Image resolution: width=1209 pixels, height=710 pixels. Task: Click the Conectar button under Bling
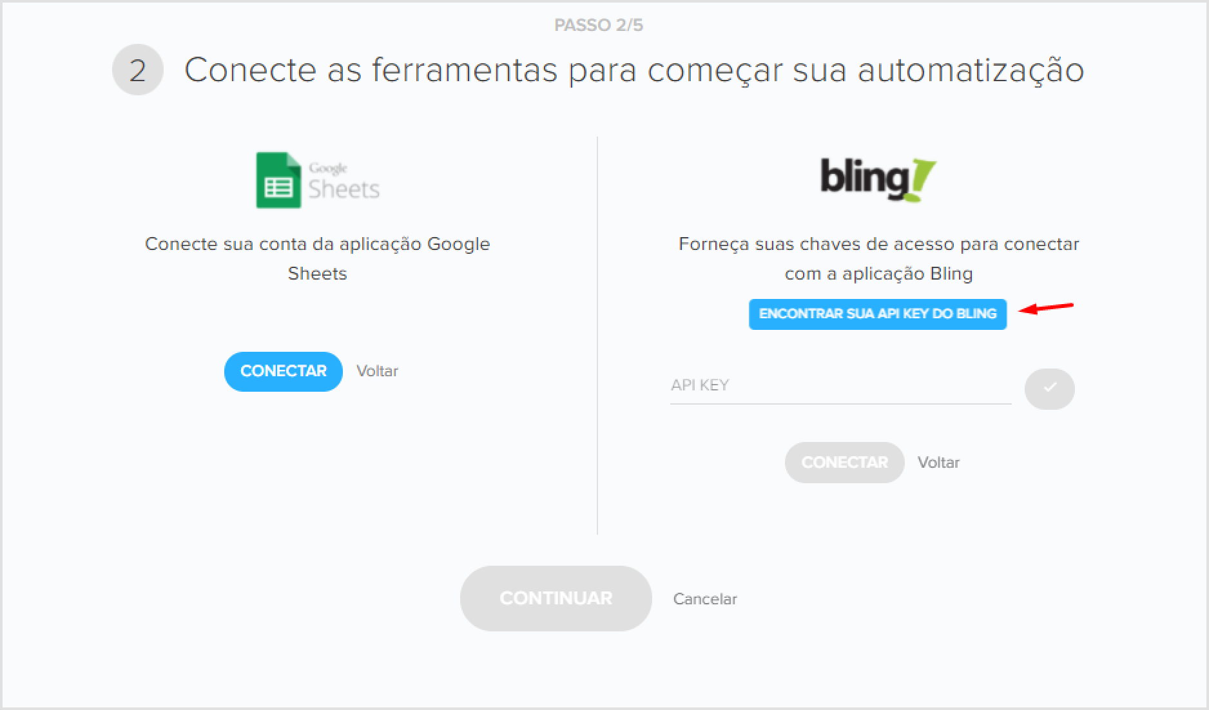[x=844, y=462]
